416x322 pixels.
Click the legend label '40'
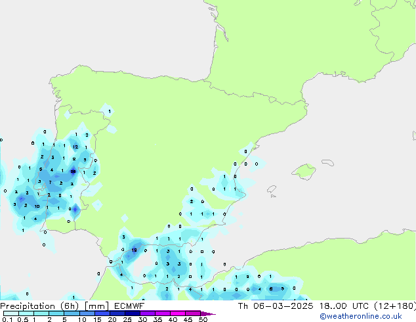173,319
